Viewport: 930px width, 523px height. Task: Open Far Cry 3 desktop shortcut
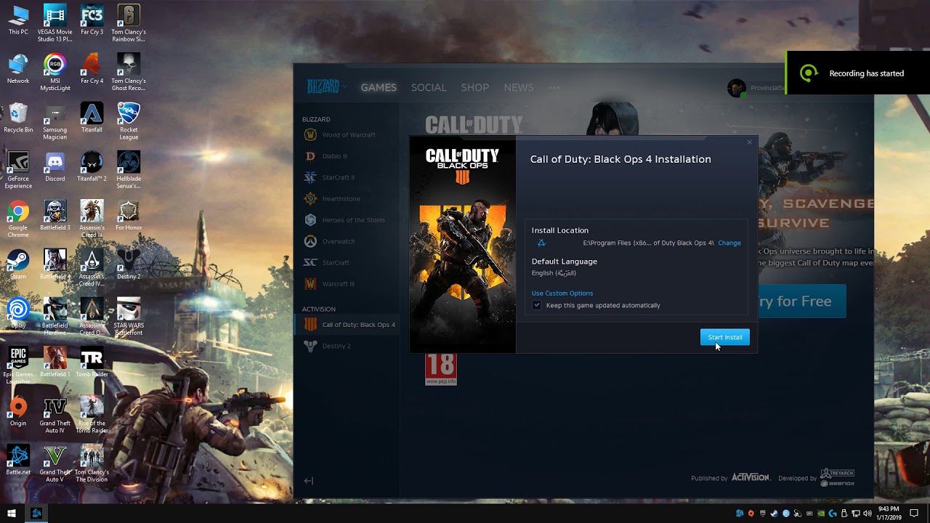pyautogui.click(x=92, y=20)
